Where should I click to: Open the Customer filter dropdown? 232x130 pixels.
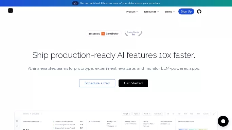click(159, 114)
